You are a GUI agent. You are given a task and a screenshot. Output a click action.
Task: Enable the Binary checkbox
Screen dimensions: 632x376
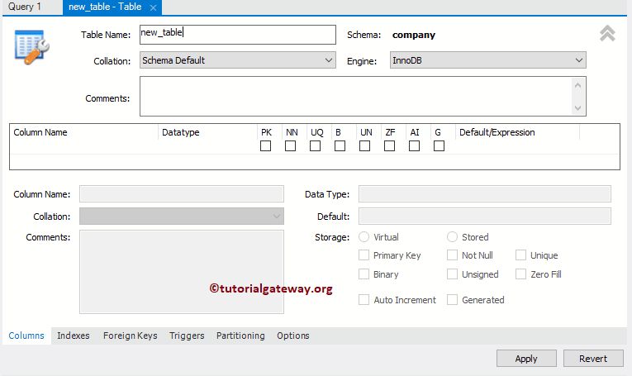click(364, 274)
